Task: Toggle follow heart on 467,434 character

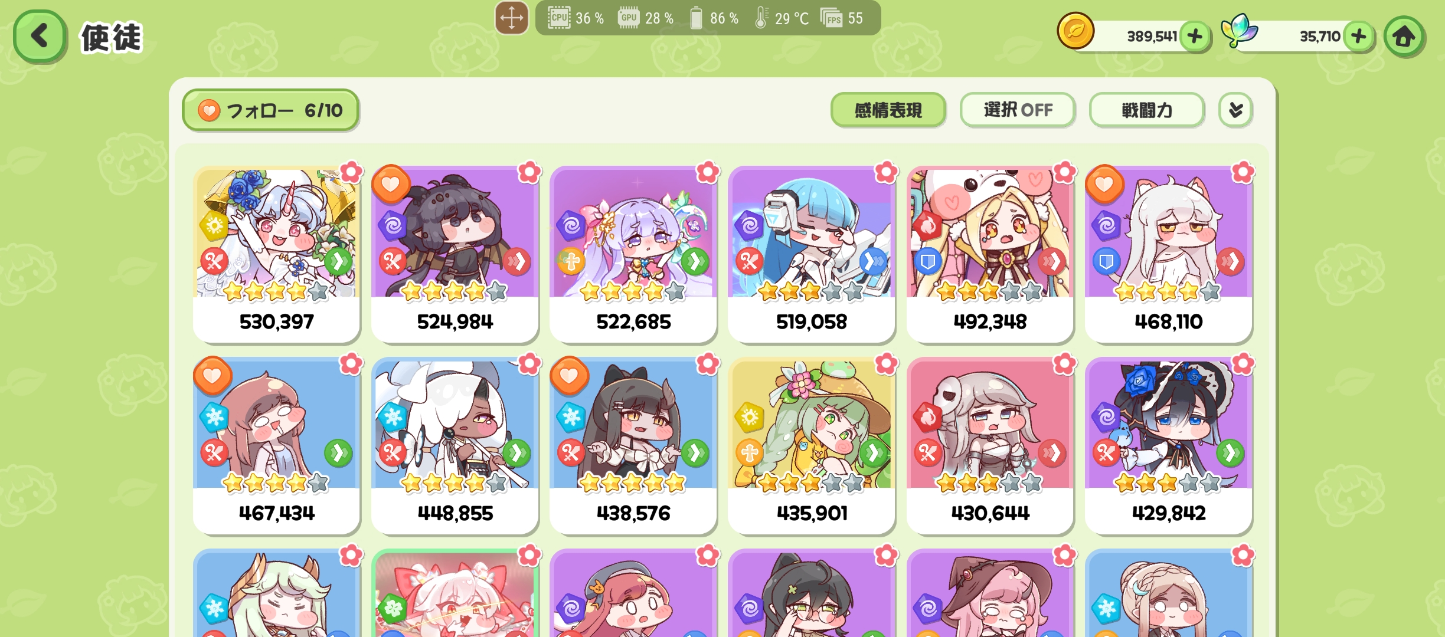Action: click(212, 376)
